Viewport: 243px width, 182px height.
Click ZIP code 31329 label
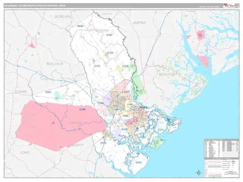(x=110, y=53)
